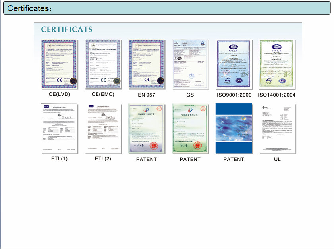View the ETL(2) certificate document

click(103, 128)
